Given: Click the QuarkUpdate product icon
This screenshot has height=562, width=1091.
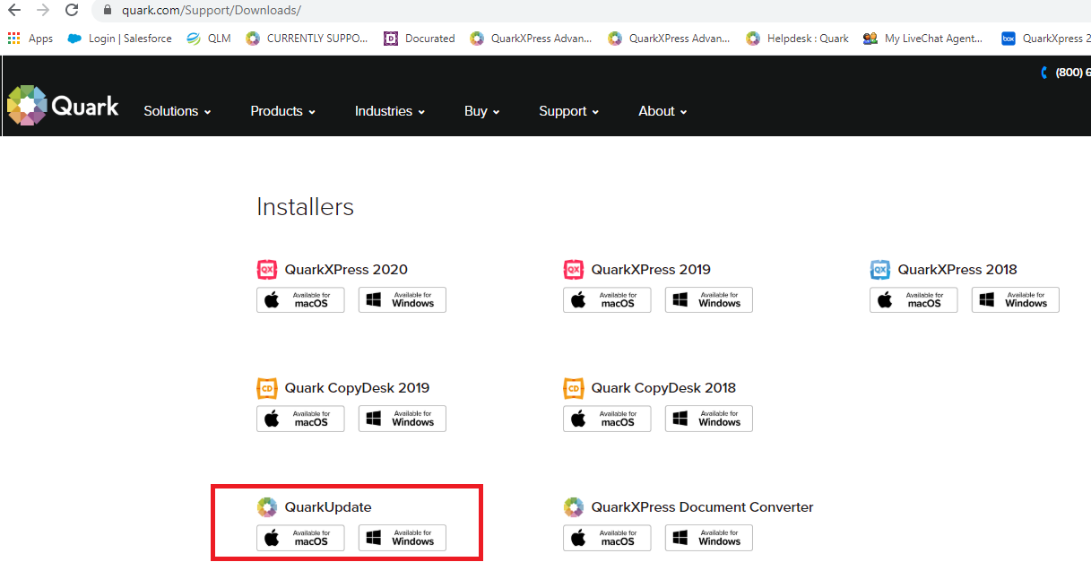Looking at the screenshot, I should pyautogui.click(x=267, y=507).
